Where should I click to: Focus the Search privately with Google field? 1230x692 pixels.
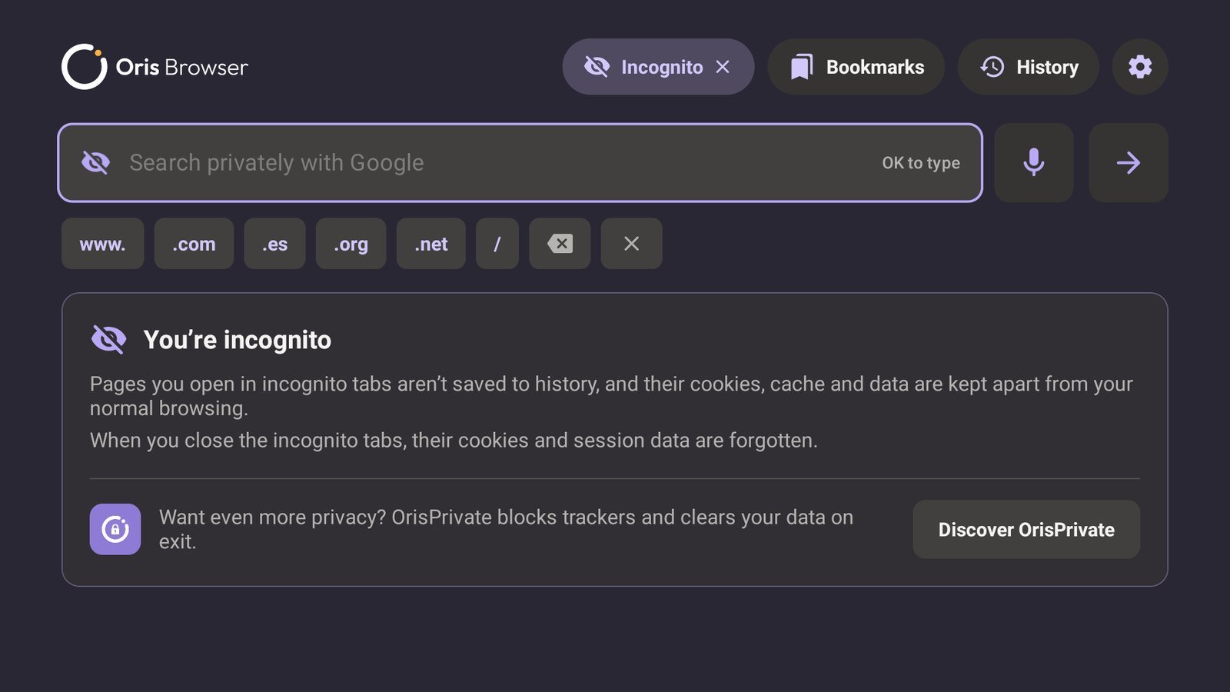[520, 162]
